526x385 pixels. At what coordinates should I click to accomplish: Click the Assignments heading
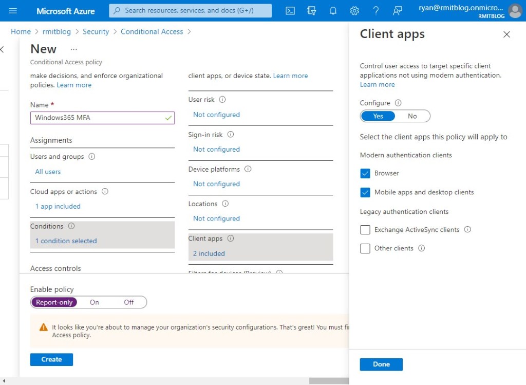click(x=51, y=140)
